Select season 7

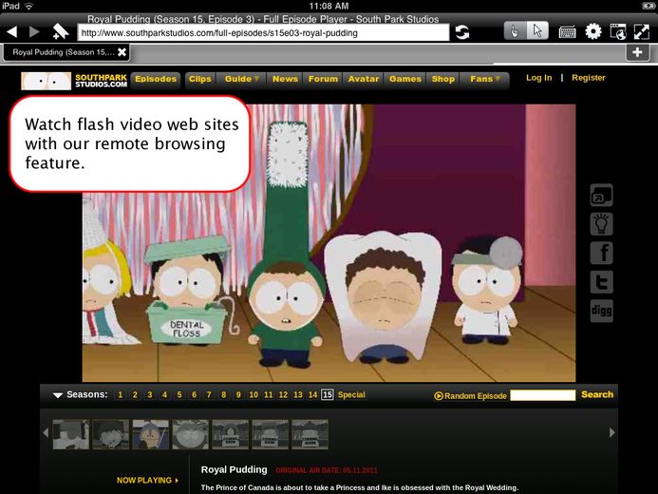(209, 395)
